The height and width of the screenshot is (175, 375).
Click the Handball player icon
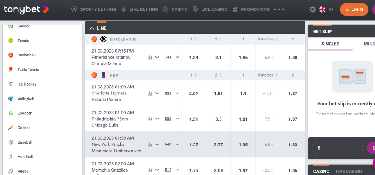pos(11,157)
